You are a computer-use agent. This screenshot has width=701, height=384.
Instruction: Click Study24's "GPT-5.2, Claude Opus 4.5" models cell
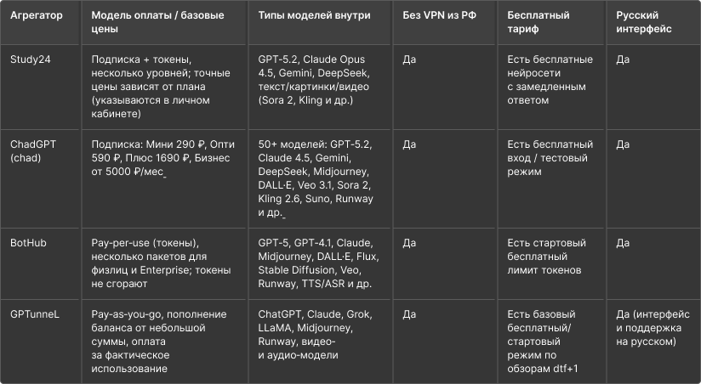[316, 80]
